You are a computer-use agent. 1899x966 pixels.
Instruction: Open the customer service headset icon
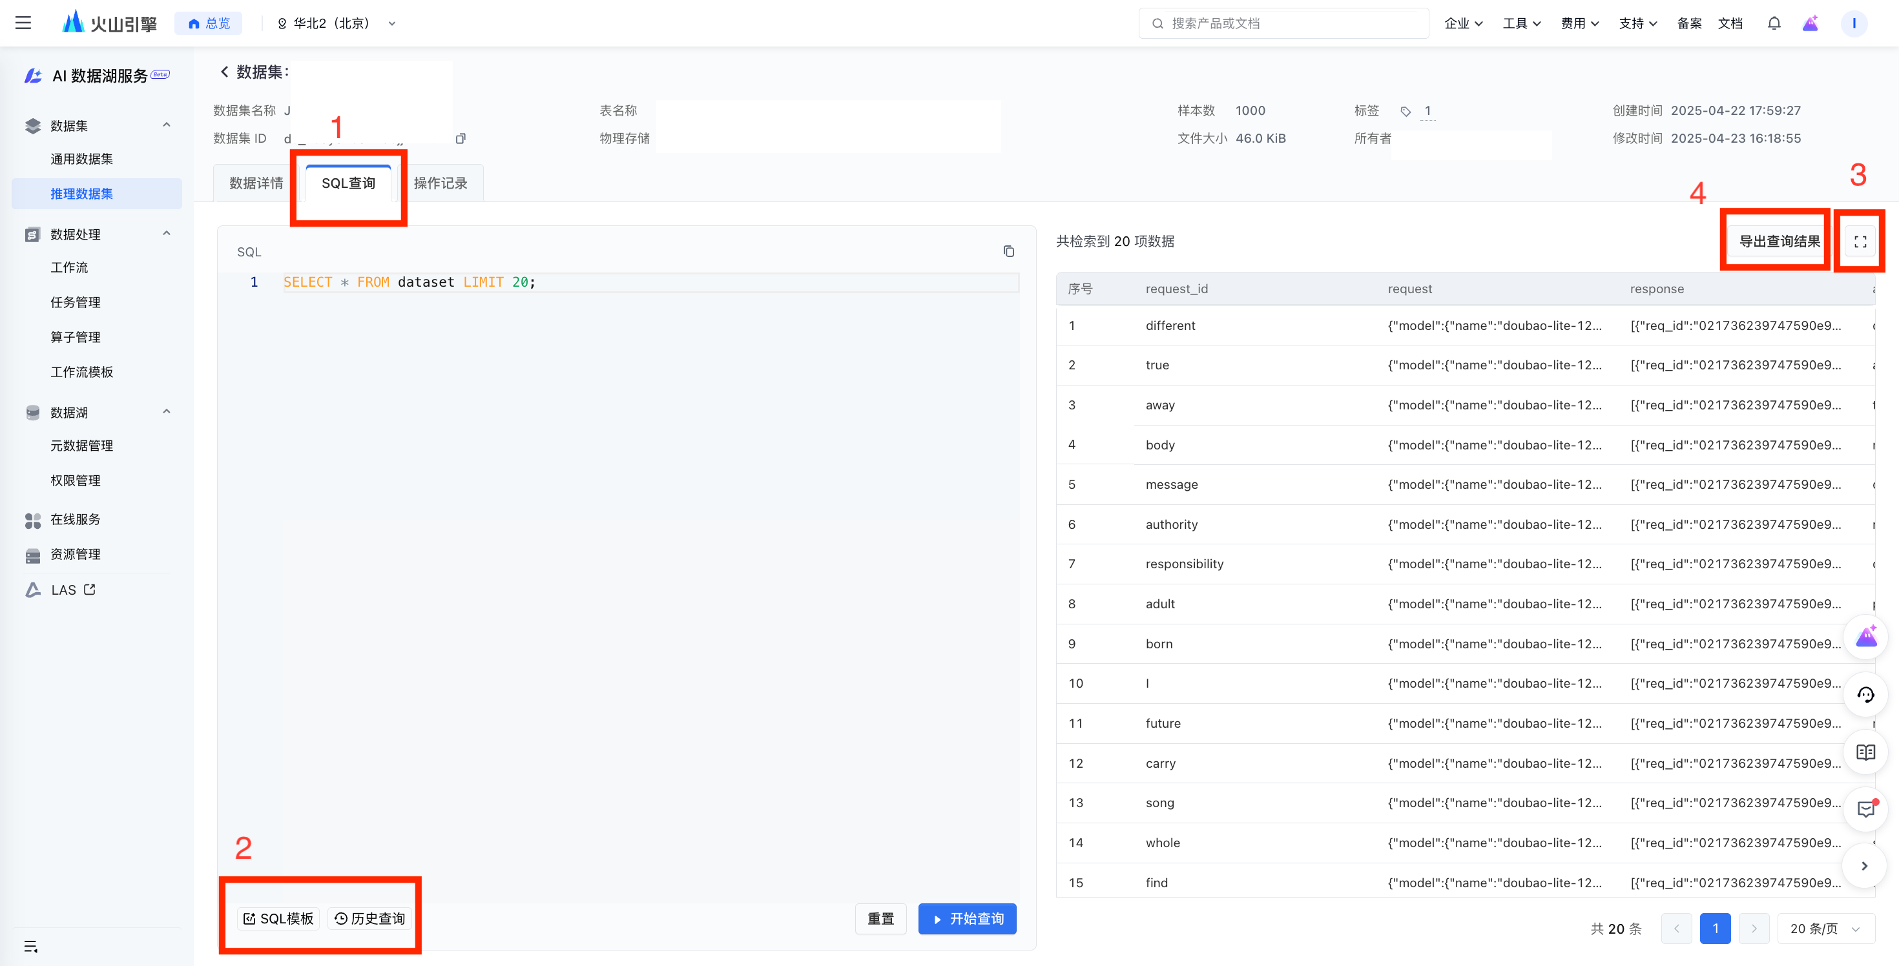pyautogui.click(x=1865, y=694)
